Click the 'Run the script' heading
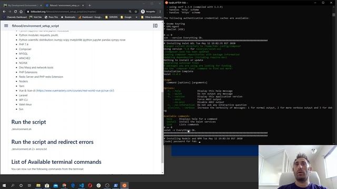The width and height of the screenshot is (337, 189). point(28,122)
